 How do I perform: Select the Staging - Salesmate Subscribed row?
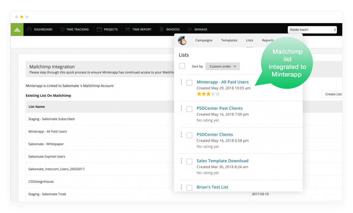[x=100, y=119]
